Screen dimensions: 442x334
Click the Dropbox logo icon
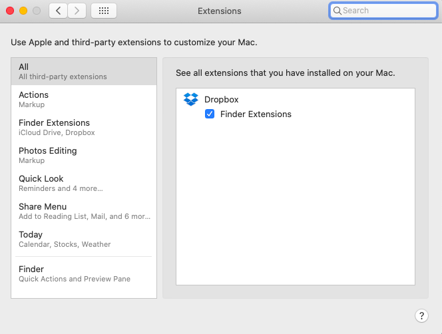click(x=191, y=100)
